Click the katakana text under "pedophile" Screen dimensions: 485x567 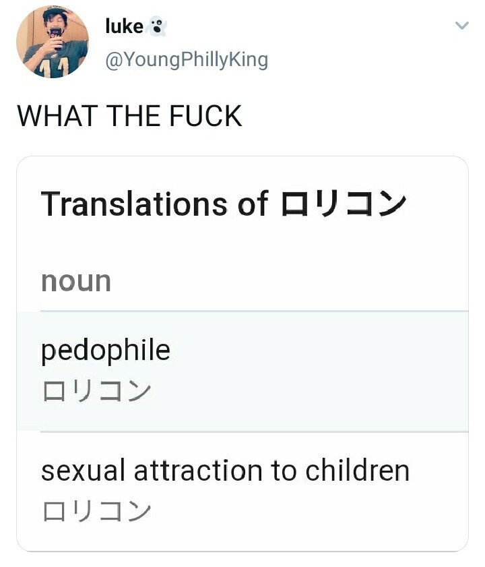[x=96, y=391]
